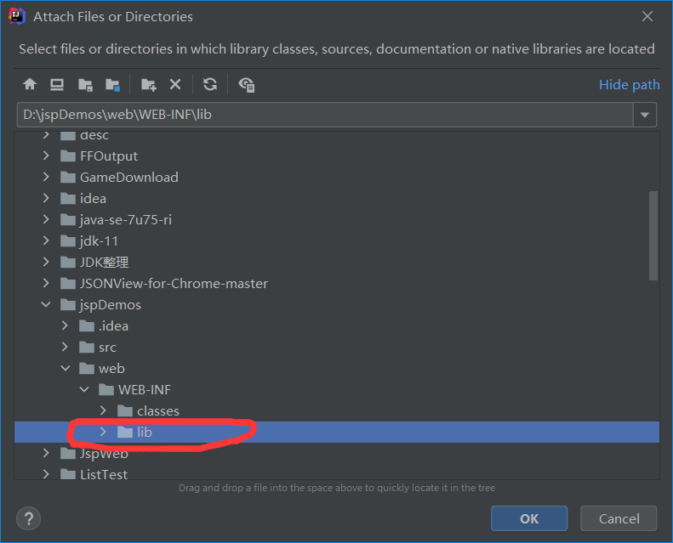This screenshot has height=543, width=673.
Task: Create a New Folder via toolbar icon
Action: 149,85
